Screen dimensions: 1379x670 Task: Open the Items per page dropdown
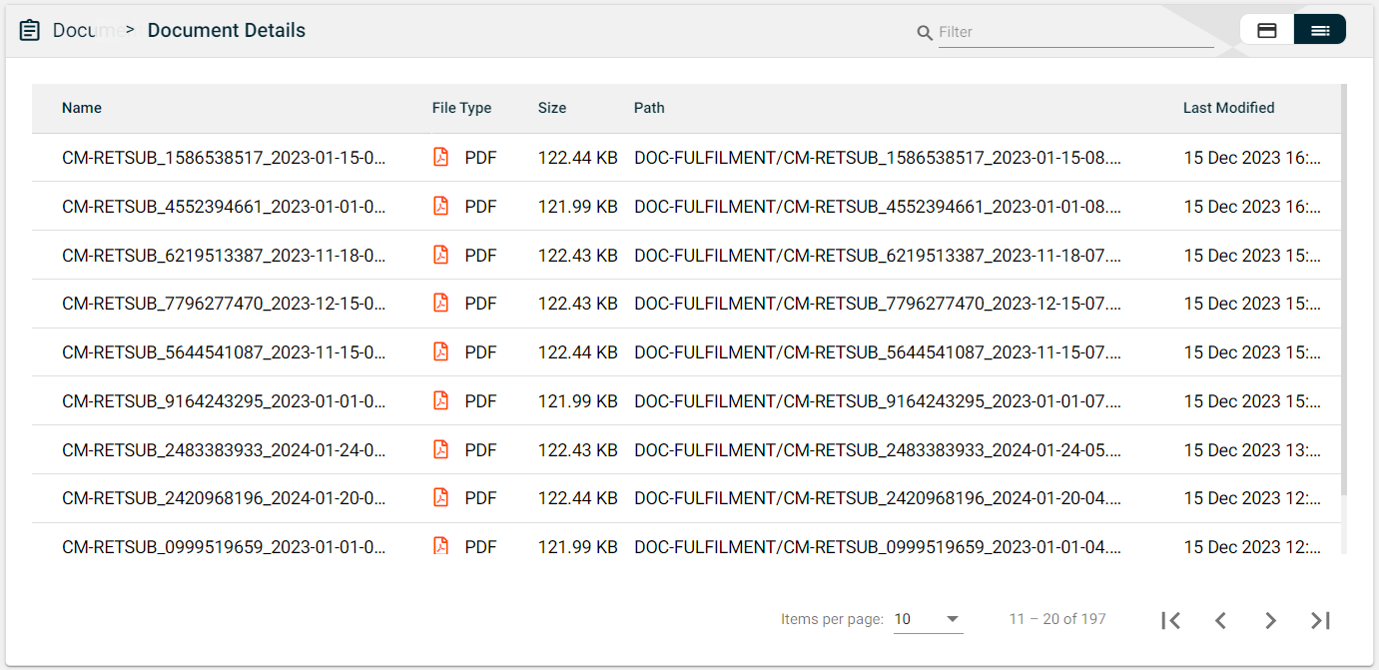click(x=928, y=619)
